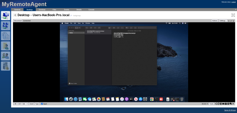Switch to the Files tab
This screenshot has height=113, width=237.
pos(54,9)
